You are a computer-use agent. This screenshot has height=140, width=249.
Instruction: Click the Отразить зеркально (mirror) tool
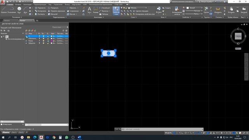[56, 11]
